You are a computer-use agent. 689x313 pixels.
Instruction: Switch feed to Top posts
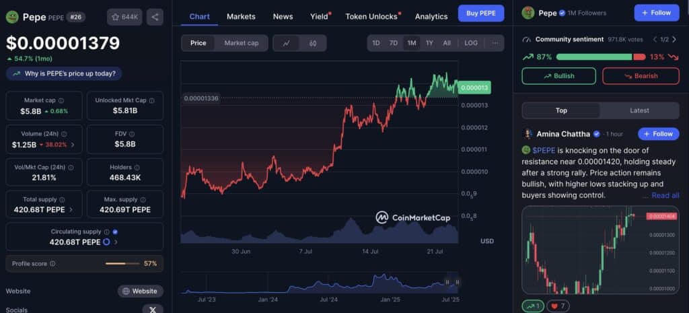coord(561,110)
